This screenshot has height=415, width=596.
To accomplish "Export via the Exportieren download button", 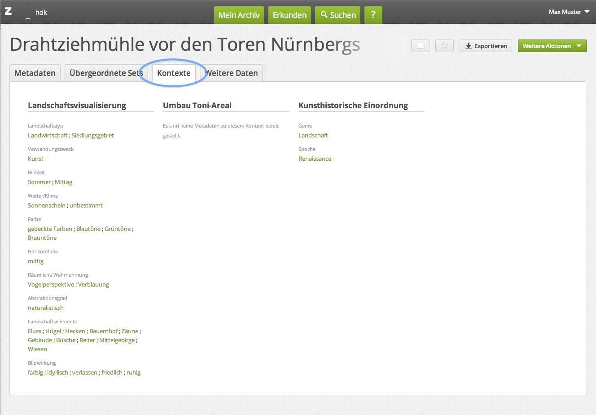I will point(486,46).
